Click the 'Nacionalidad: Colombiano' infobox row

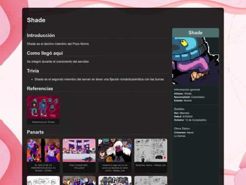click(189, 97)
